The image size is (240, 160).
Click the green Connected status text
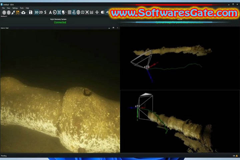pyautogui.click(x=60, y=22)
